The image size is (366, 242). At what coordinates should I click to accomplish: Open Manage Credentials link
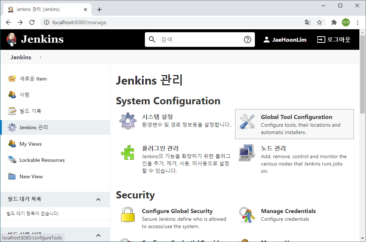point(288,211)
